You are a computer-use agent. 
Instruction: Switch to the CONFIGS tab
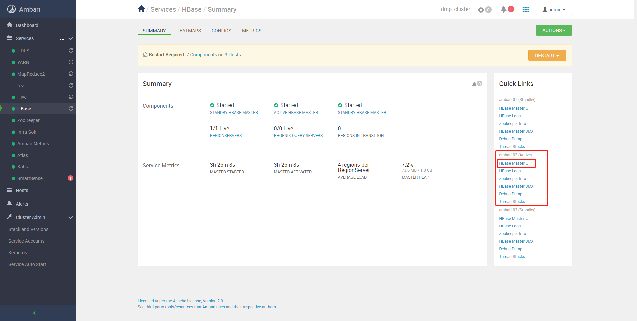[221, 31]
